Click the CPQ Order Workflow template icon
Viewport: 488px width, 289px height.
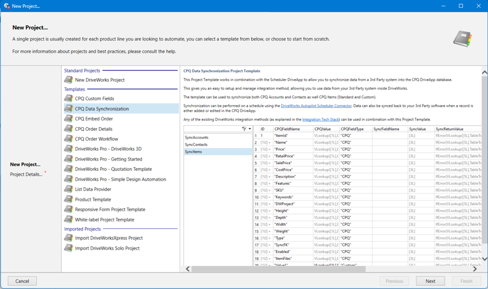pyautogui.click(x=69, y=139)
